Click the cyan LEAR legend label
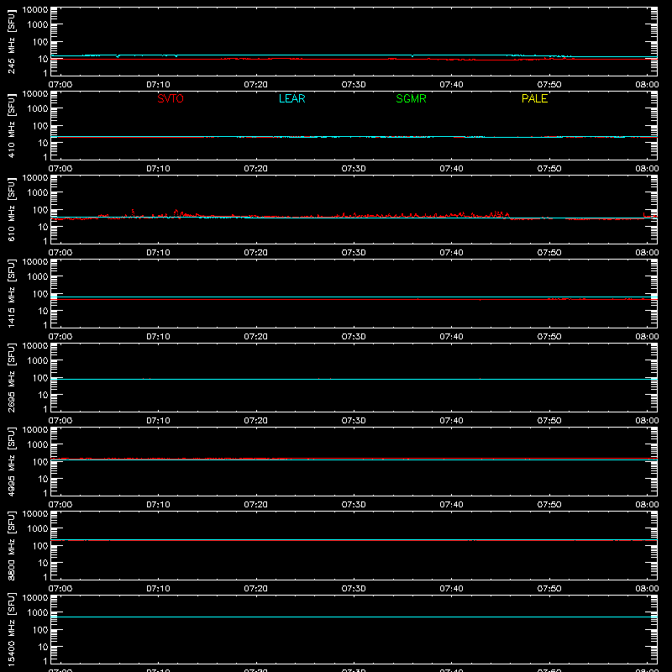The width and height of the screenshot is (672, 672). (291, 98)
